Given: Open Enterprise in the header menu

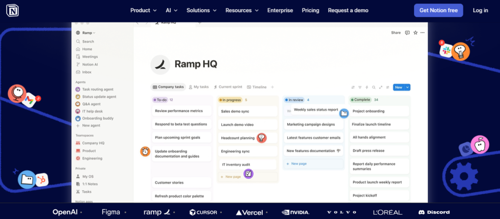Looking at the screenshot, I should click(280, 10).
